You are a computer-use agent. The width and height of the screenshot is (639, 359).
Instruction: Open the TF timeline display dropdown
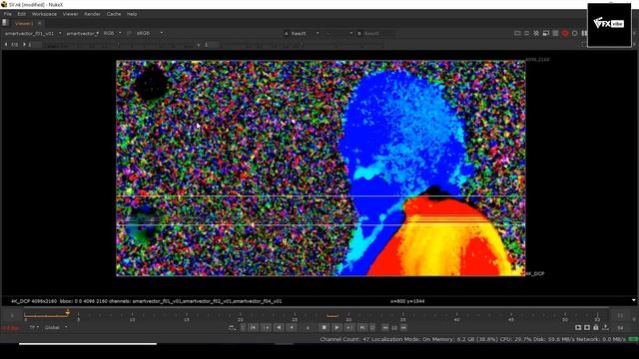34,328
